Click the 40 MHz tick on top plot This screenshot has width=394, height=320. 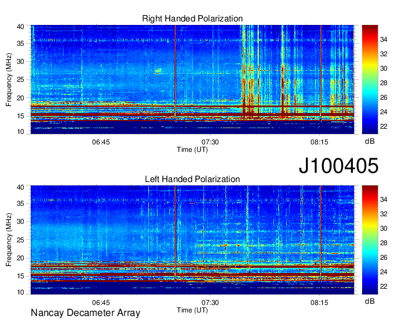20,27
